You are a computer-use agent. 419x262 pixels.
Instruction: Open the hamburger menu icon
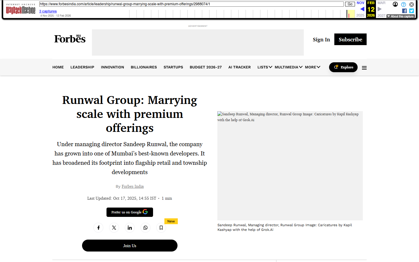(x=364, y=68)
